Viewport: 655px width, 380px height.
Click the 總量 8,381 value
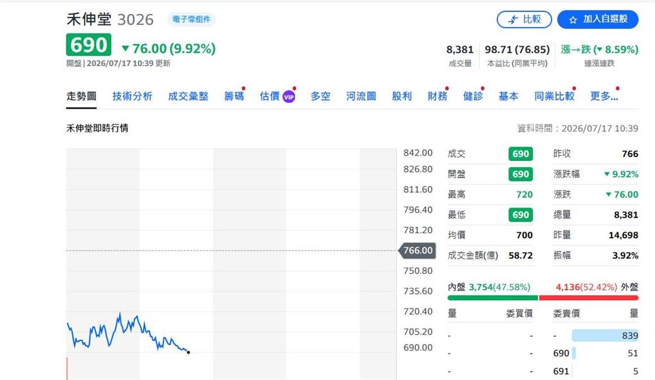[626, 215]
